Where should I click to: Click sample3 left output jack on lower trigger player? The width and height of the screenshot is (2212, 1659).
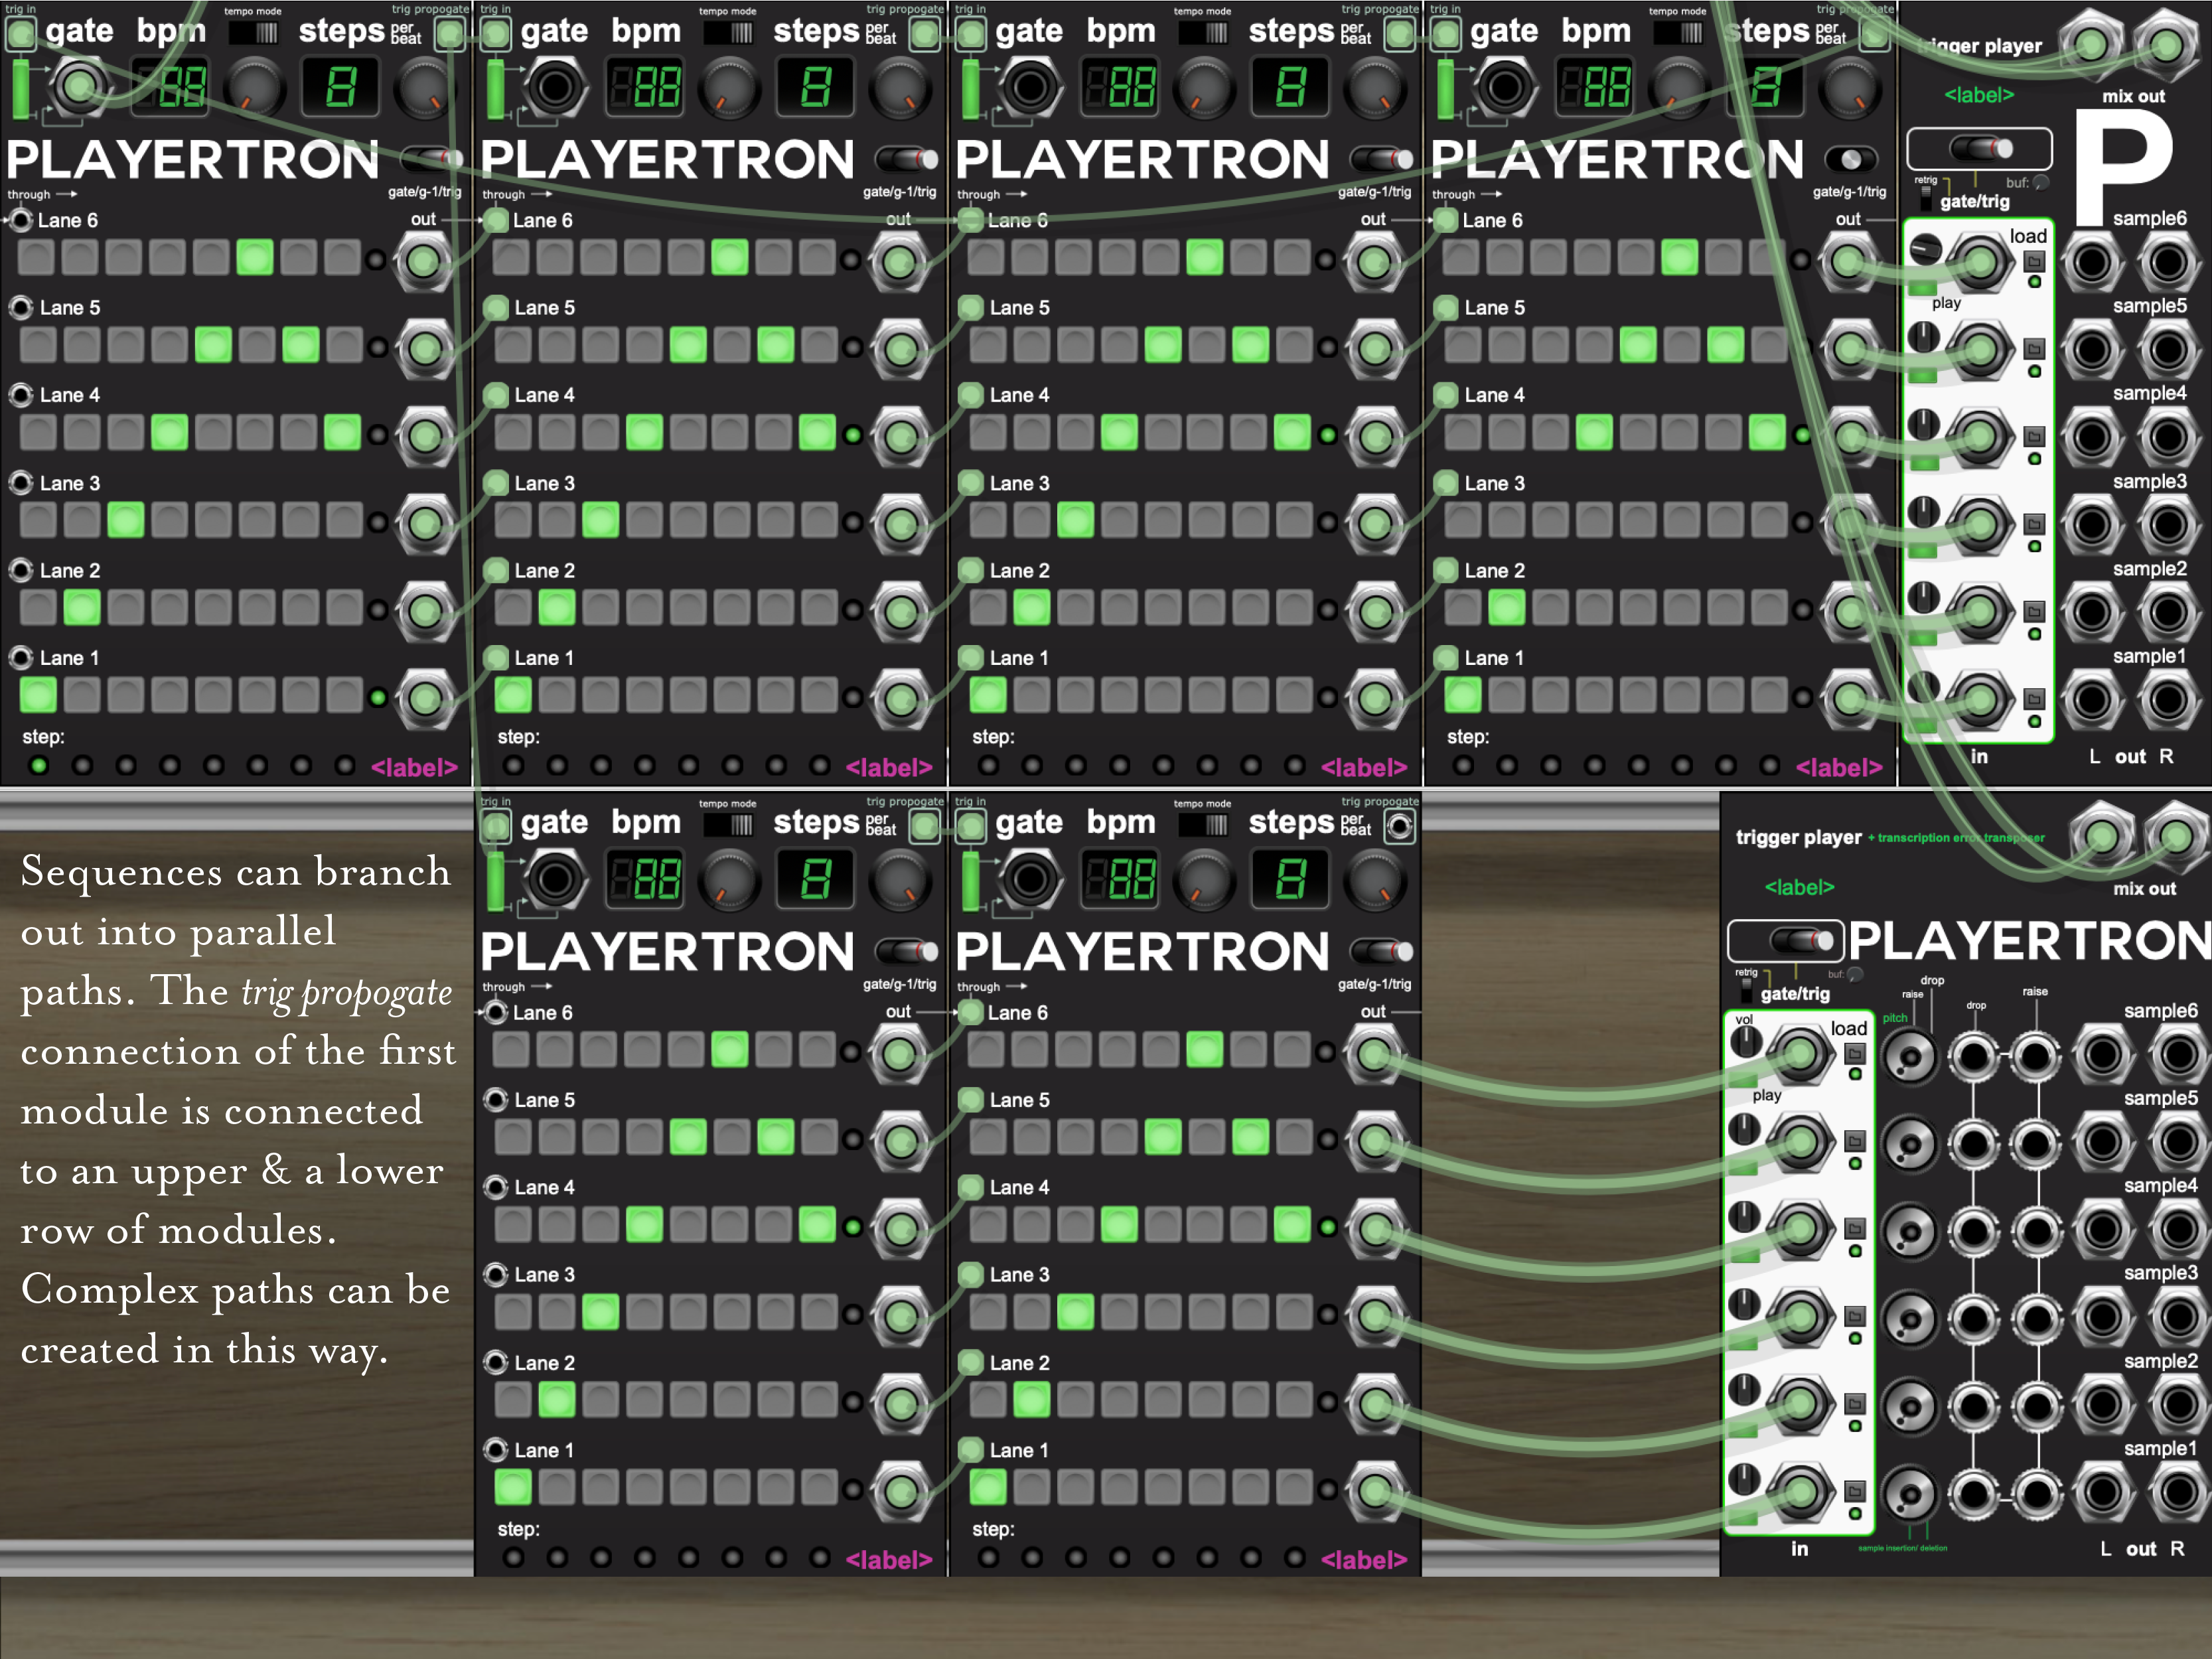pyautogui.click(x=2102, y=1317)
